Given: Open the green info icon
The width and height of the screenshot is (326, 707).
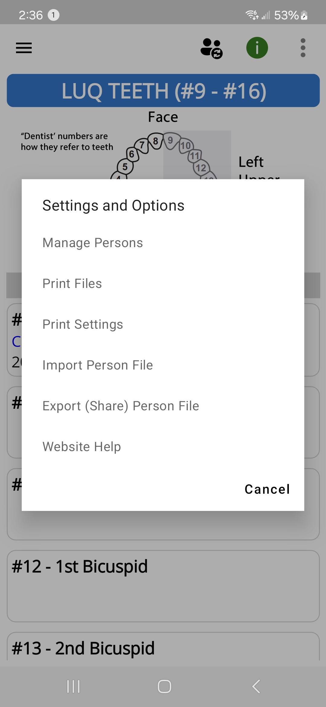Looking at the screenshot, I should (x=257, y=48).
